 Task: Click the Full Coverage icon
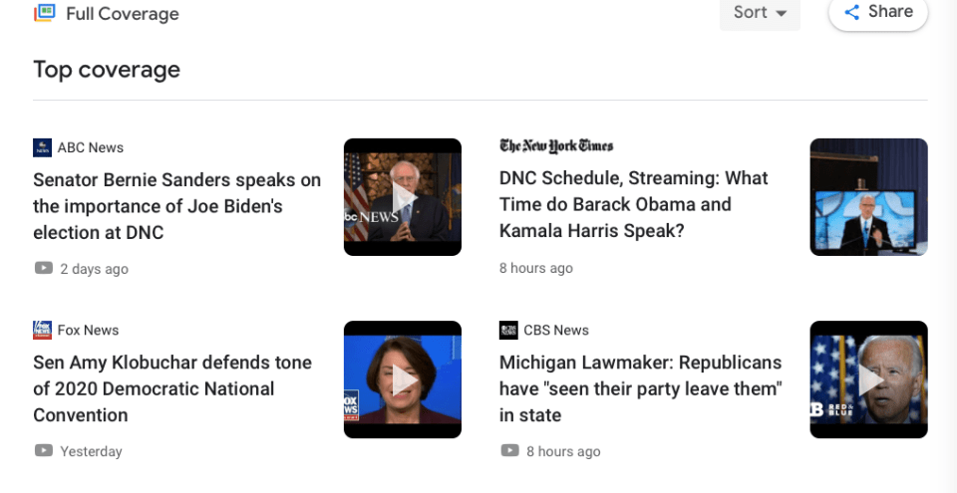tap(44, 13)
